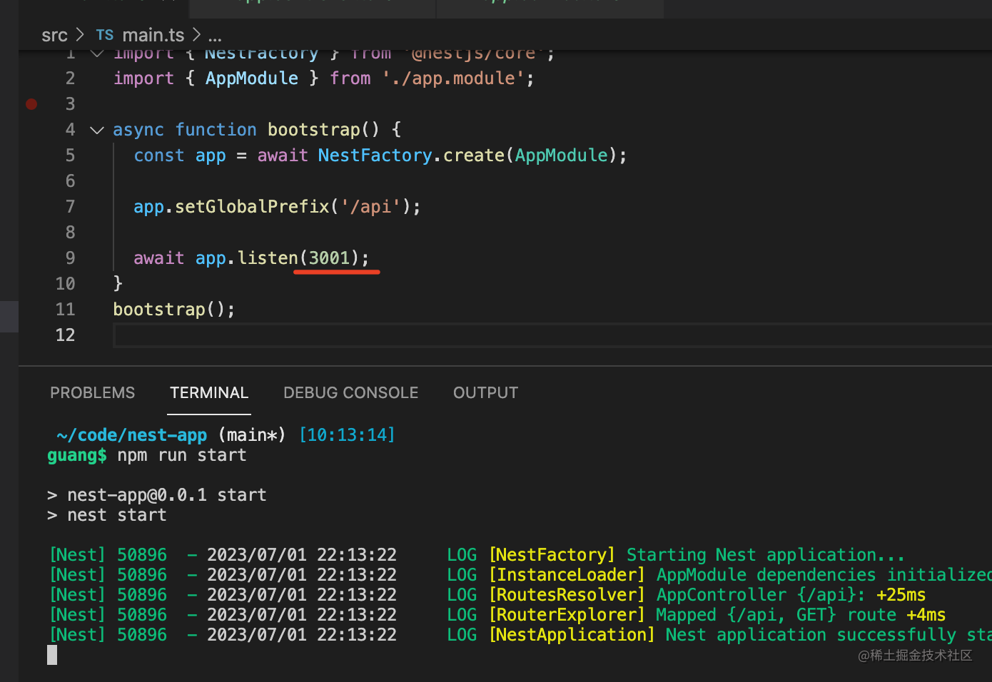Collapse the bootstrap function fold chevron
992x682 pixels.
[97, 130]
